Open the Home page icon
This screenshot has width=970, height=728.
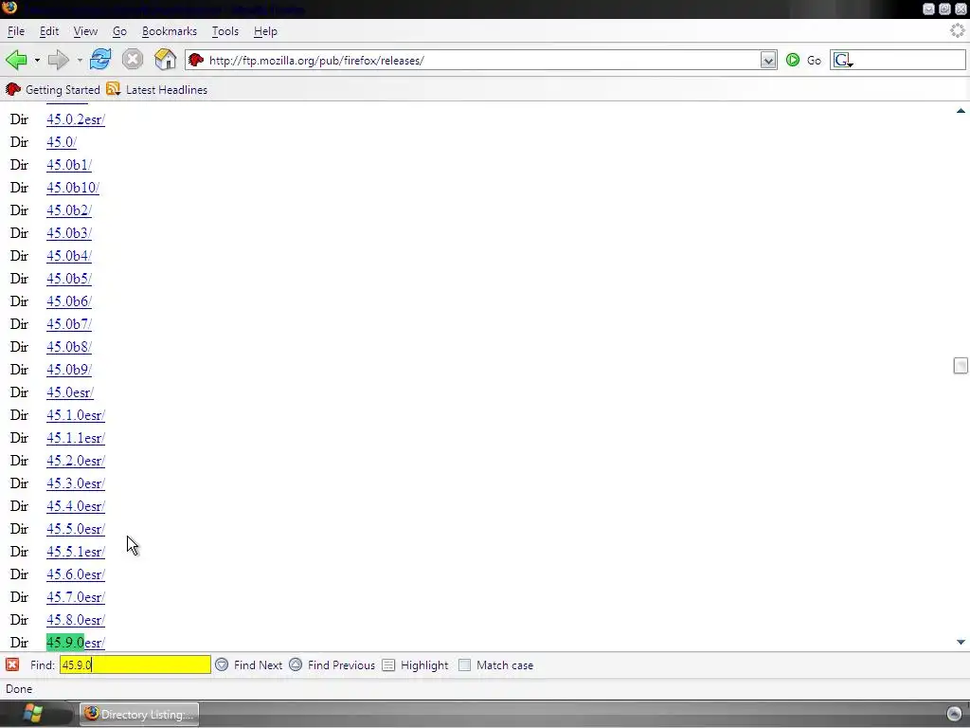point(165,60)
